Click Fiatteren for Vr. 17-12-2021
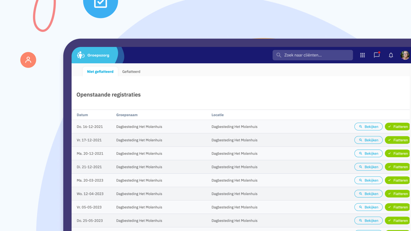411x231 pixels. coord(397,140)
